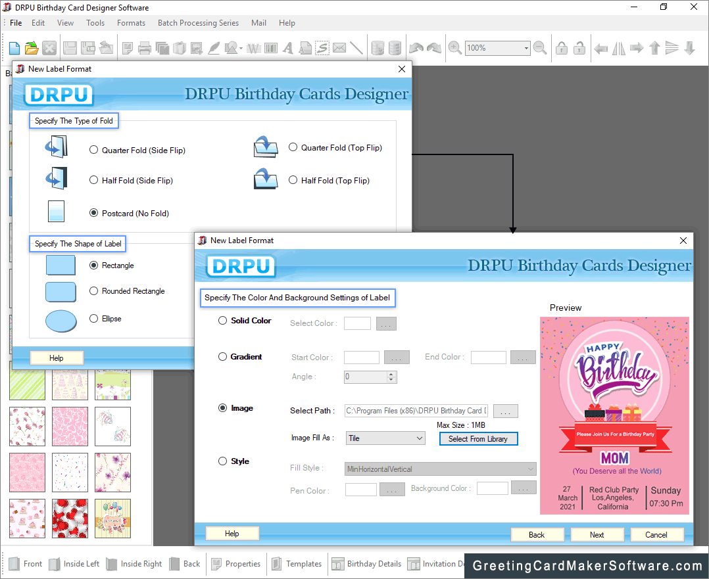
Task: Open the Templates tab at bottom
Action: 297,564
